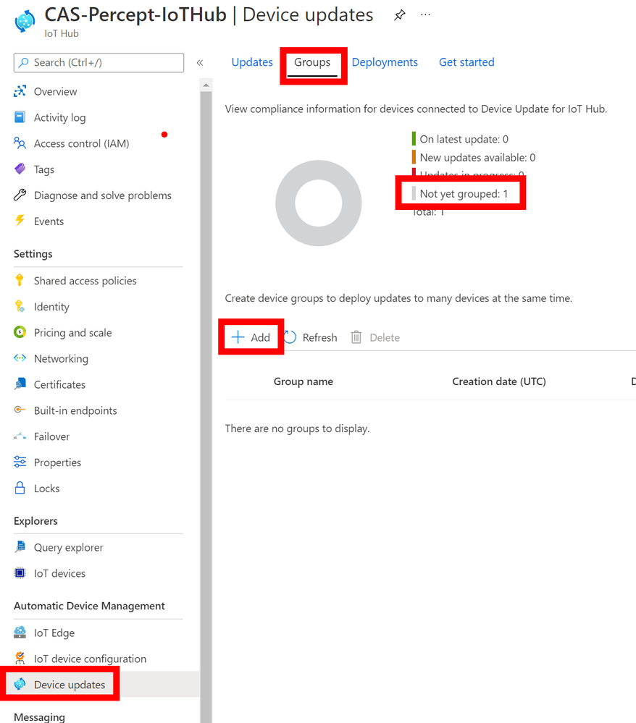The image size is (636, 723).
Task: Click the IoT Hub resource icon
Action: click(25, 21)
